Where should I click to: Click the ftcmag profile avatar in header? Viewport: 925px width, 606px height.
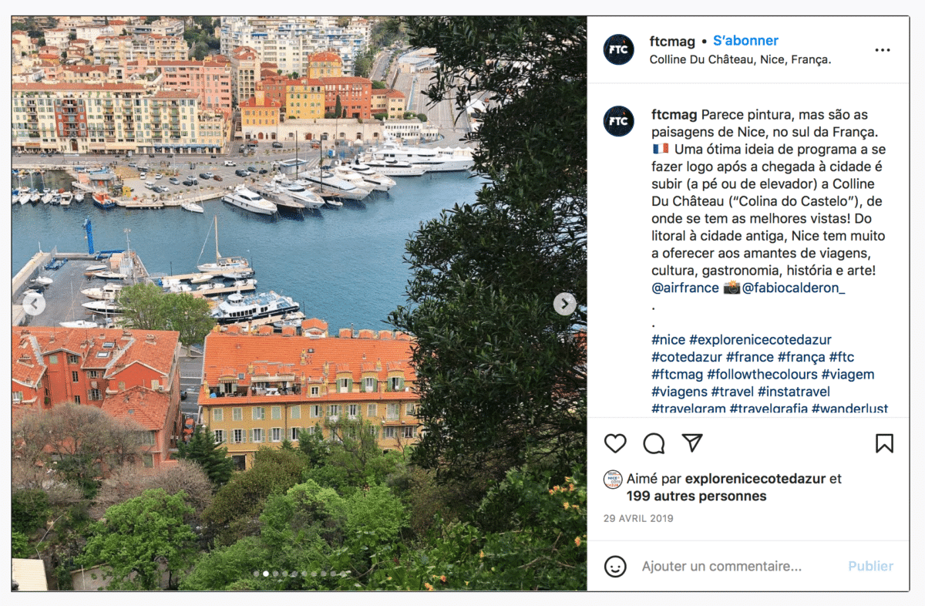pos(619,49)
